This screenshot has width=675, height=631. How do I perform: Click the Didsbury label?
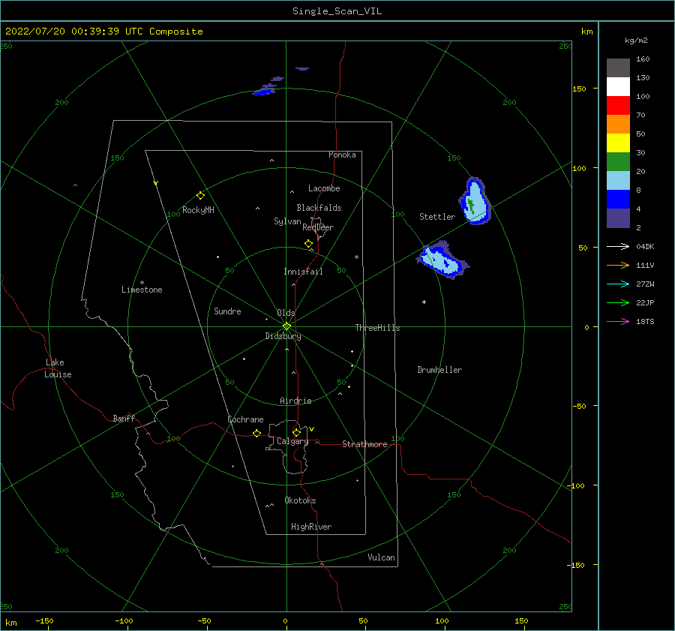tap(283, 336)
